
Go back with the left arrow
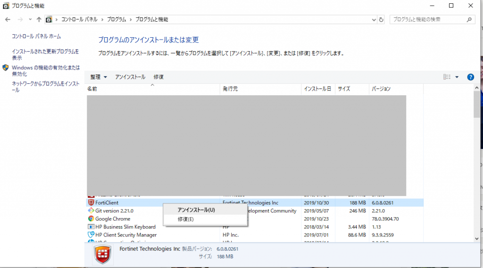[x=8, y=19]
